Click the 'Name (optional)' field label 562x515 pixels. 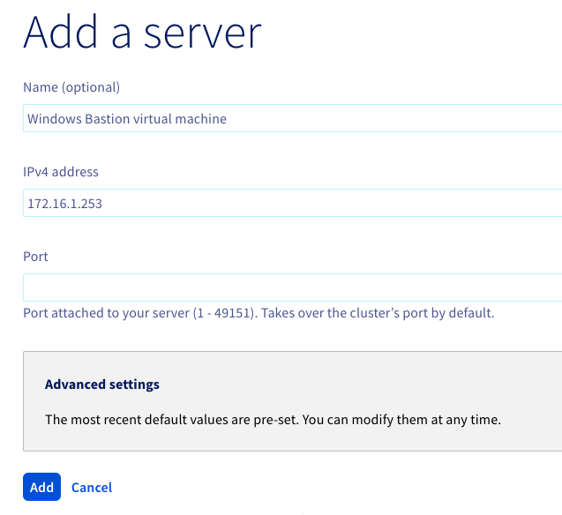(71, 87)
